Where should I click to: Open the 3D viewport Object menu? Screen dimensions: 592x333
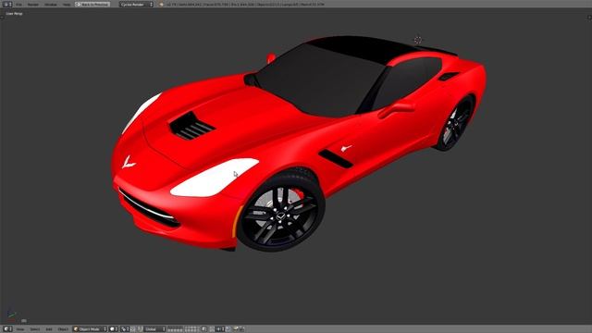(x=63, y=329)
